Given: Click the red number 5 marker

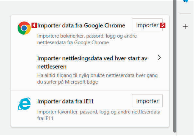Looking at the screenshot, I should (x=163, y=25).
